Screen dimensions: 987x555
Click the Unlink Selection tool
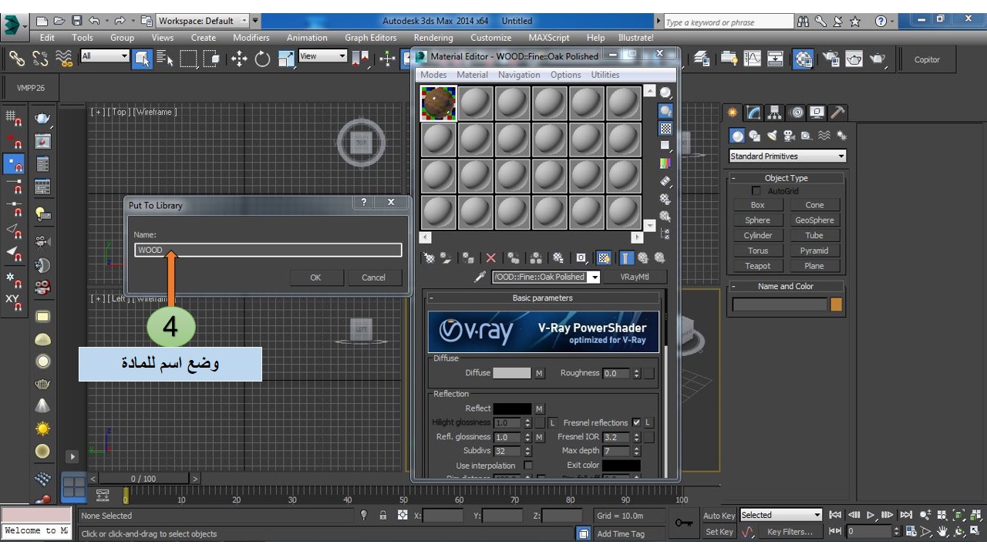point(40,58)
